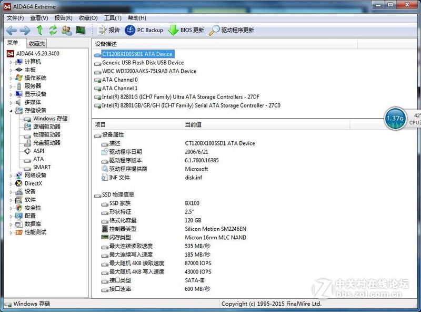Click the 控制器类型 chip icon row
This screenshot has width=421, height=312.
(x=119, y=229)
